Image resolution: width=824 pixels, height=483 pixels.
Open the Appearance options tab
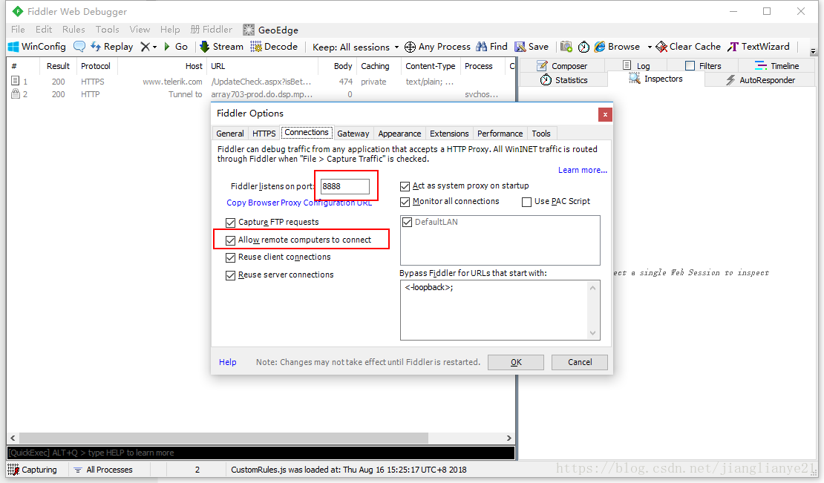coord(399,134)
